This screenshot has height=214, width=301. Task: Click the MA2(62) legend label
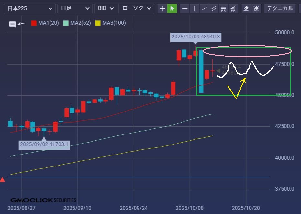point(80,23)
